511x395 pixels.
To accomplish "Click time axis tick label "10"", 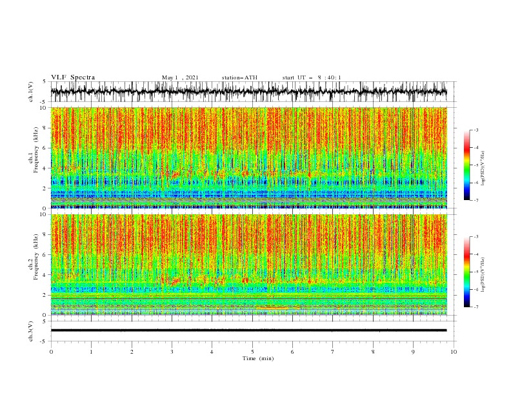I will click(x=454, y=352).
